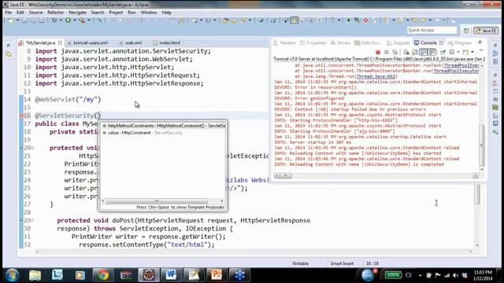Click the New file toolbar icon
This screenshot has height=283, width=504.
[11, 20]
